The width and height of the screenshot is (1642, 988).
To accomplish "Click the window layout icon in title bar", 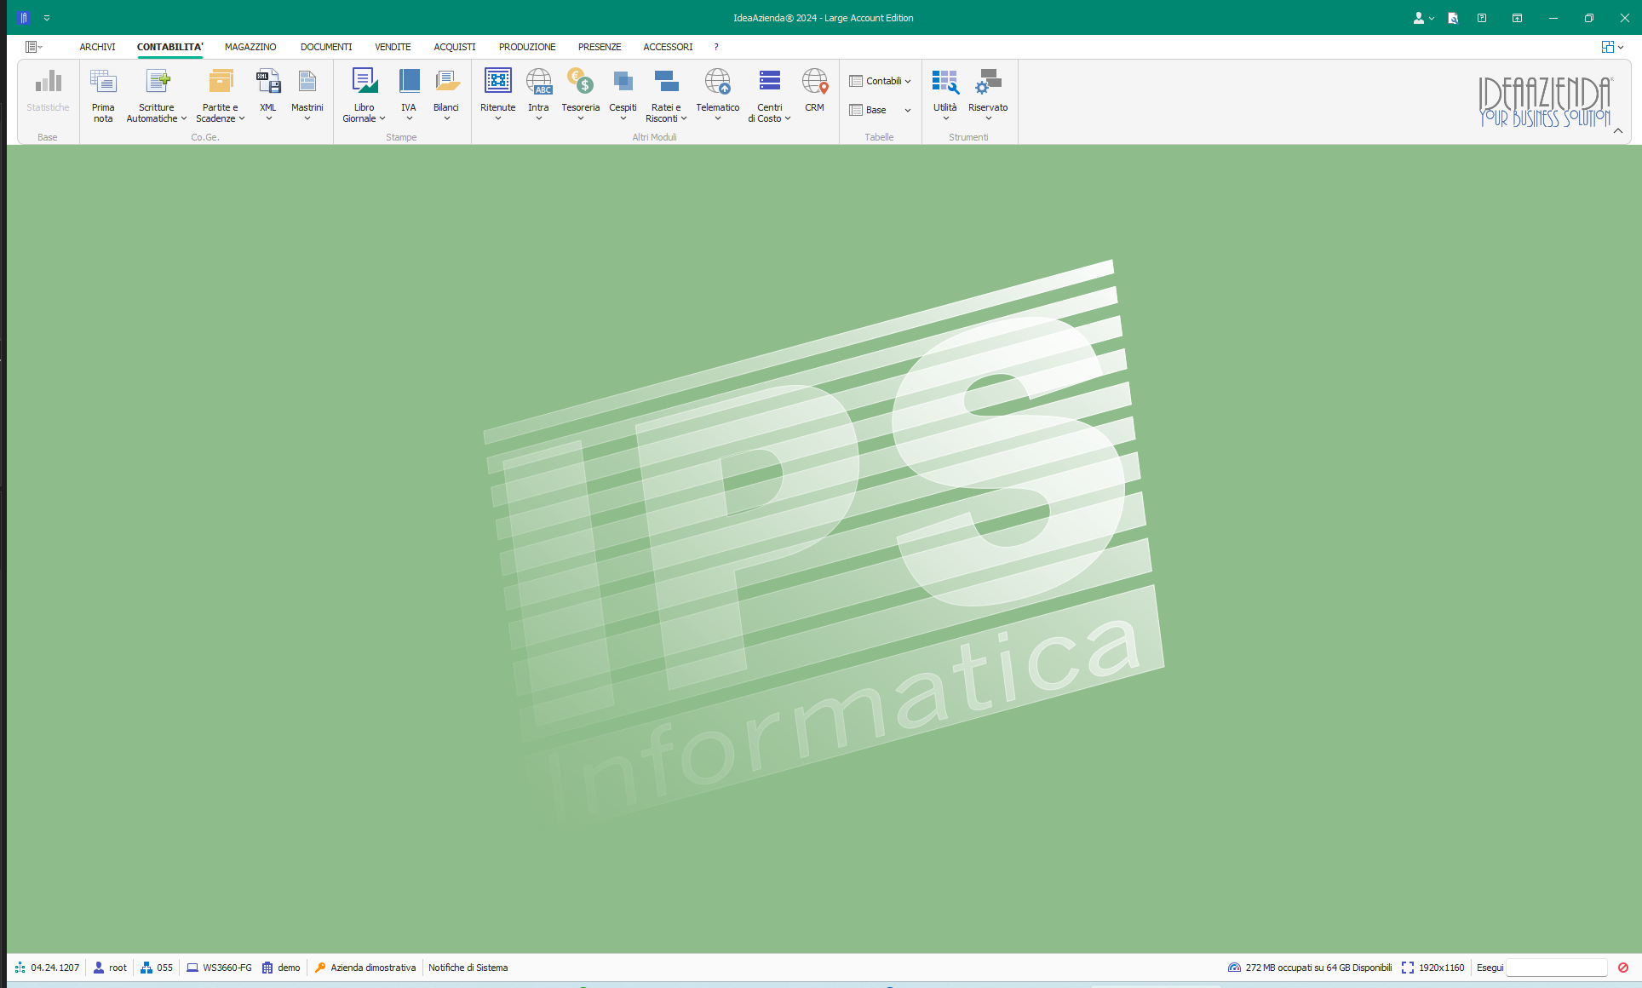I will (x=1517, y=18).
